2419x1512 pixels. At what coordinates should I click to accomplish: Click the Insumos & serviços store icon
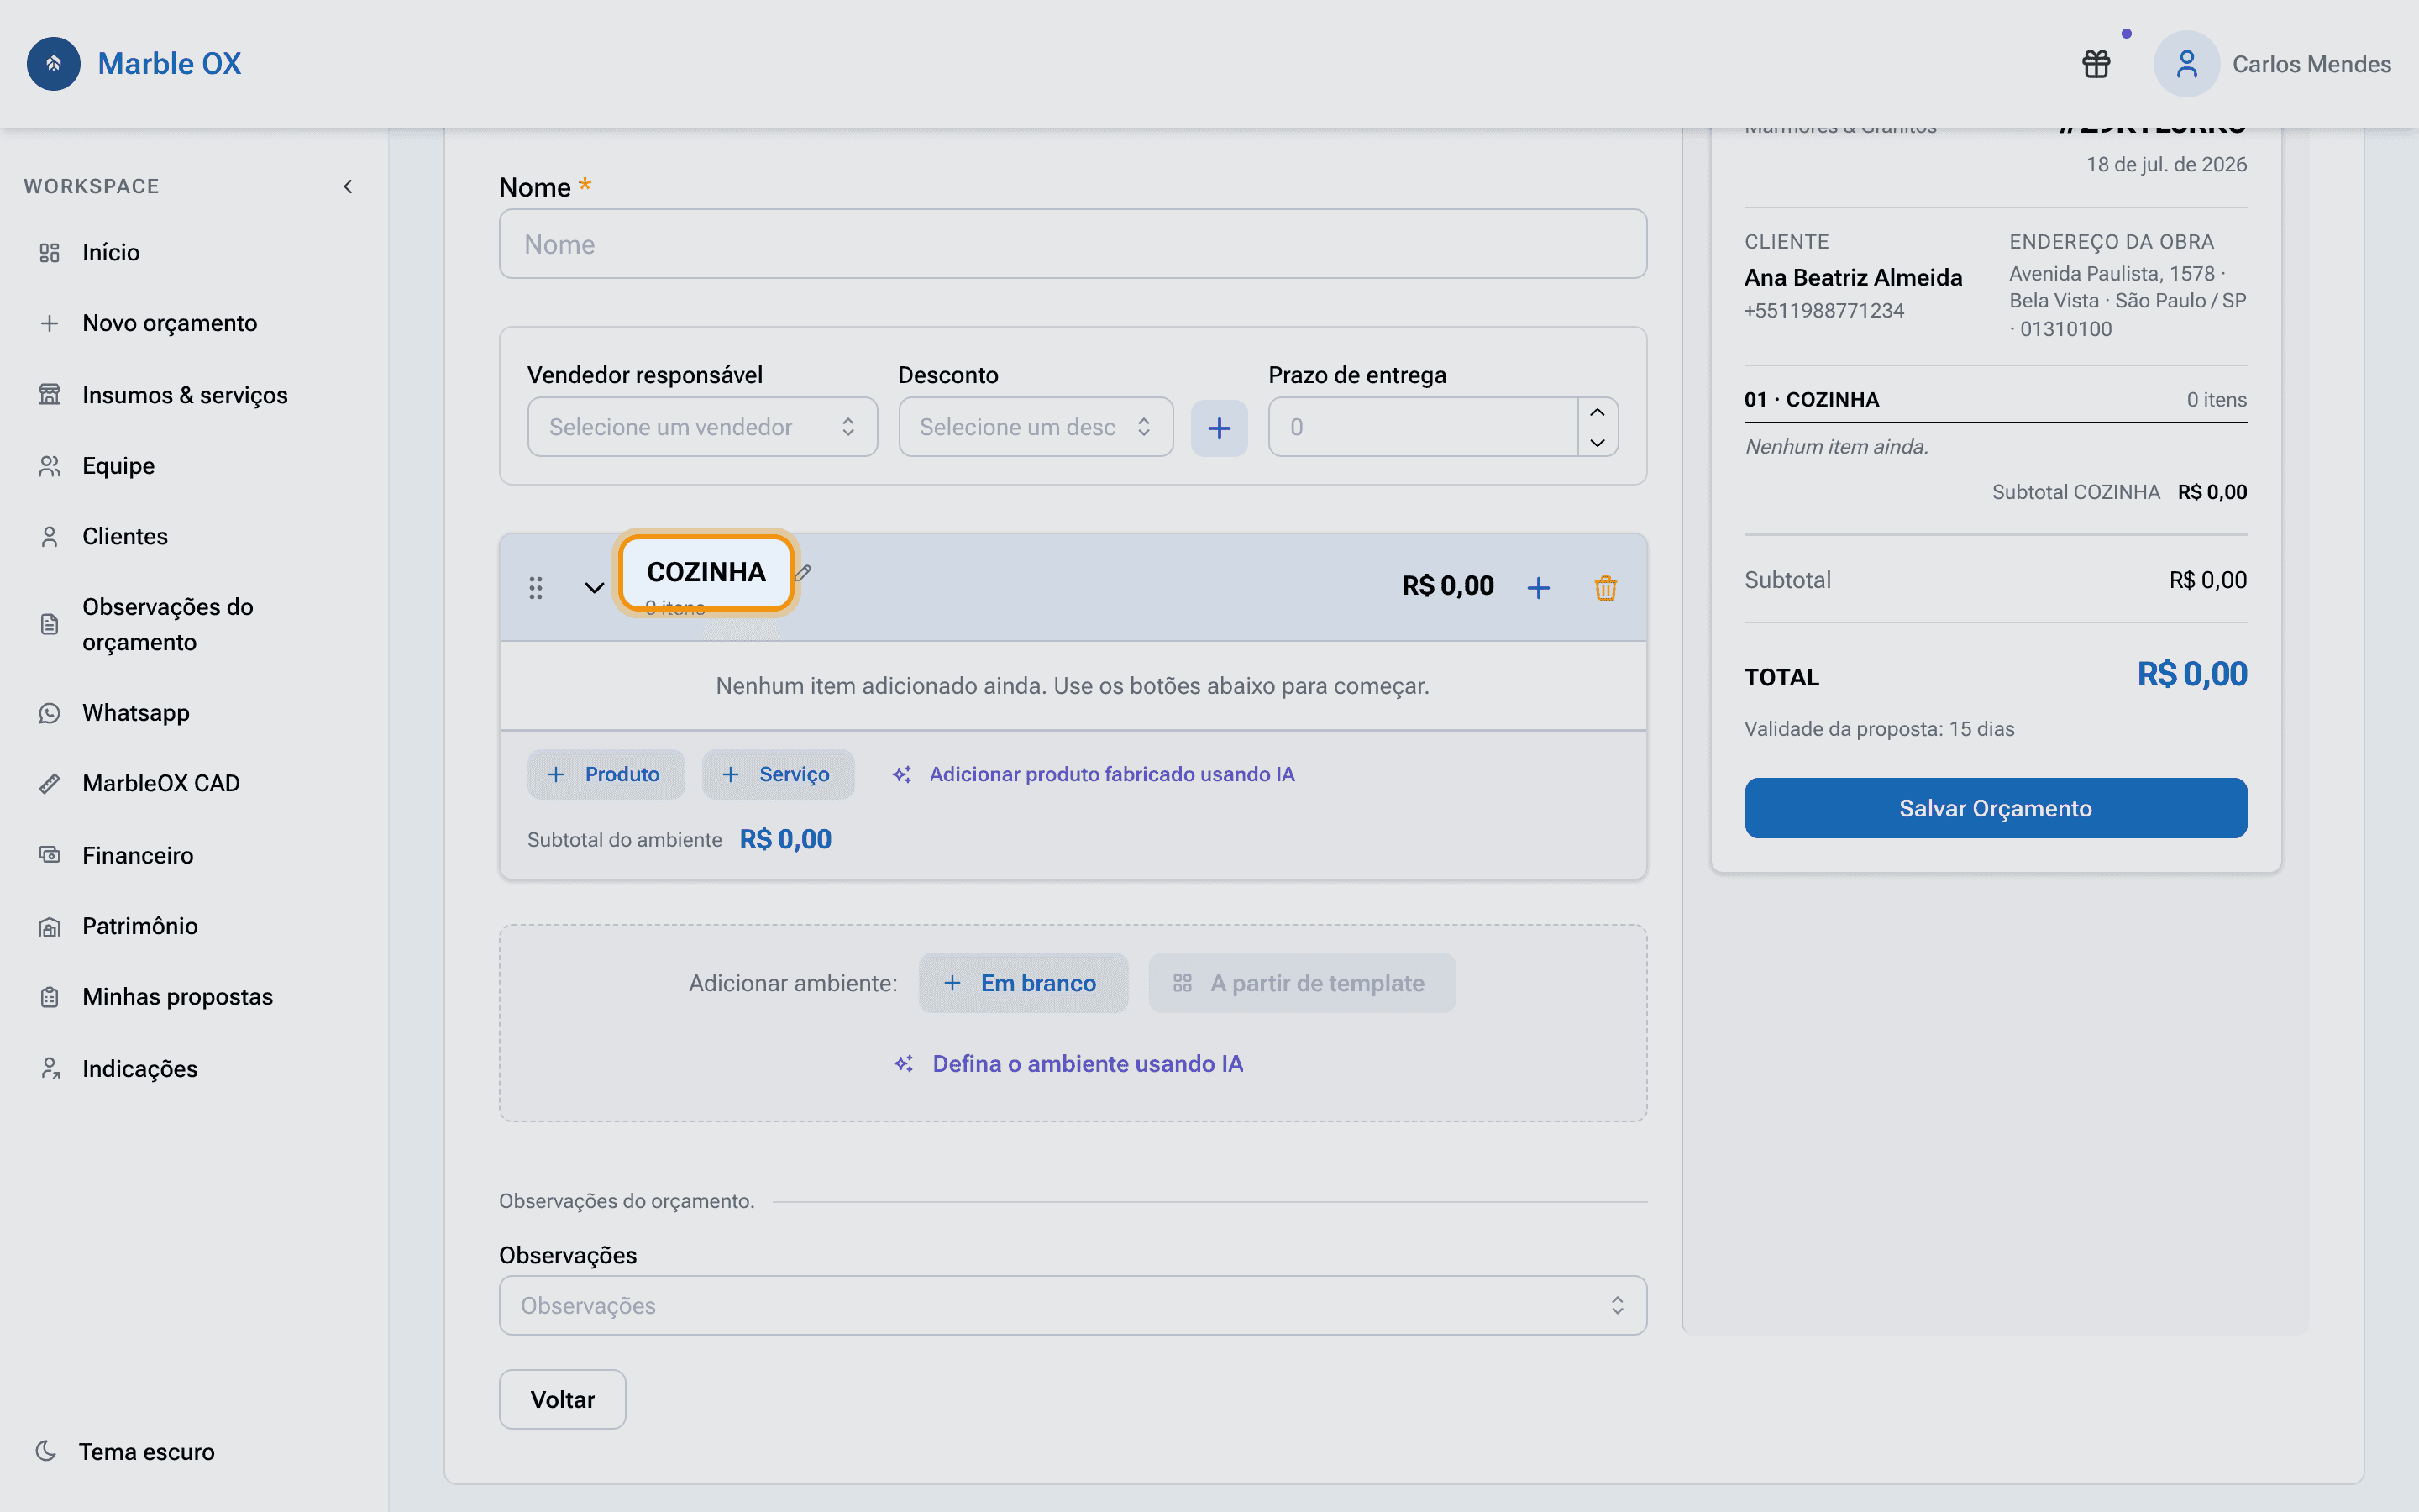point(49,395)
